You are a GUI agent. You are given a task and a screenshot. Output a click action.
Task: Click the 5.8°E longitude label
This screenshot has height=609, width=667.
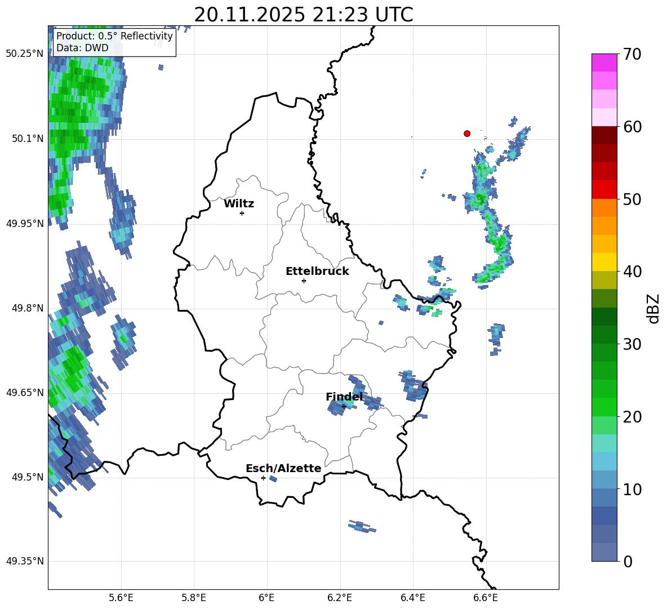(194, 598)
